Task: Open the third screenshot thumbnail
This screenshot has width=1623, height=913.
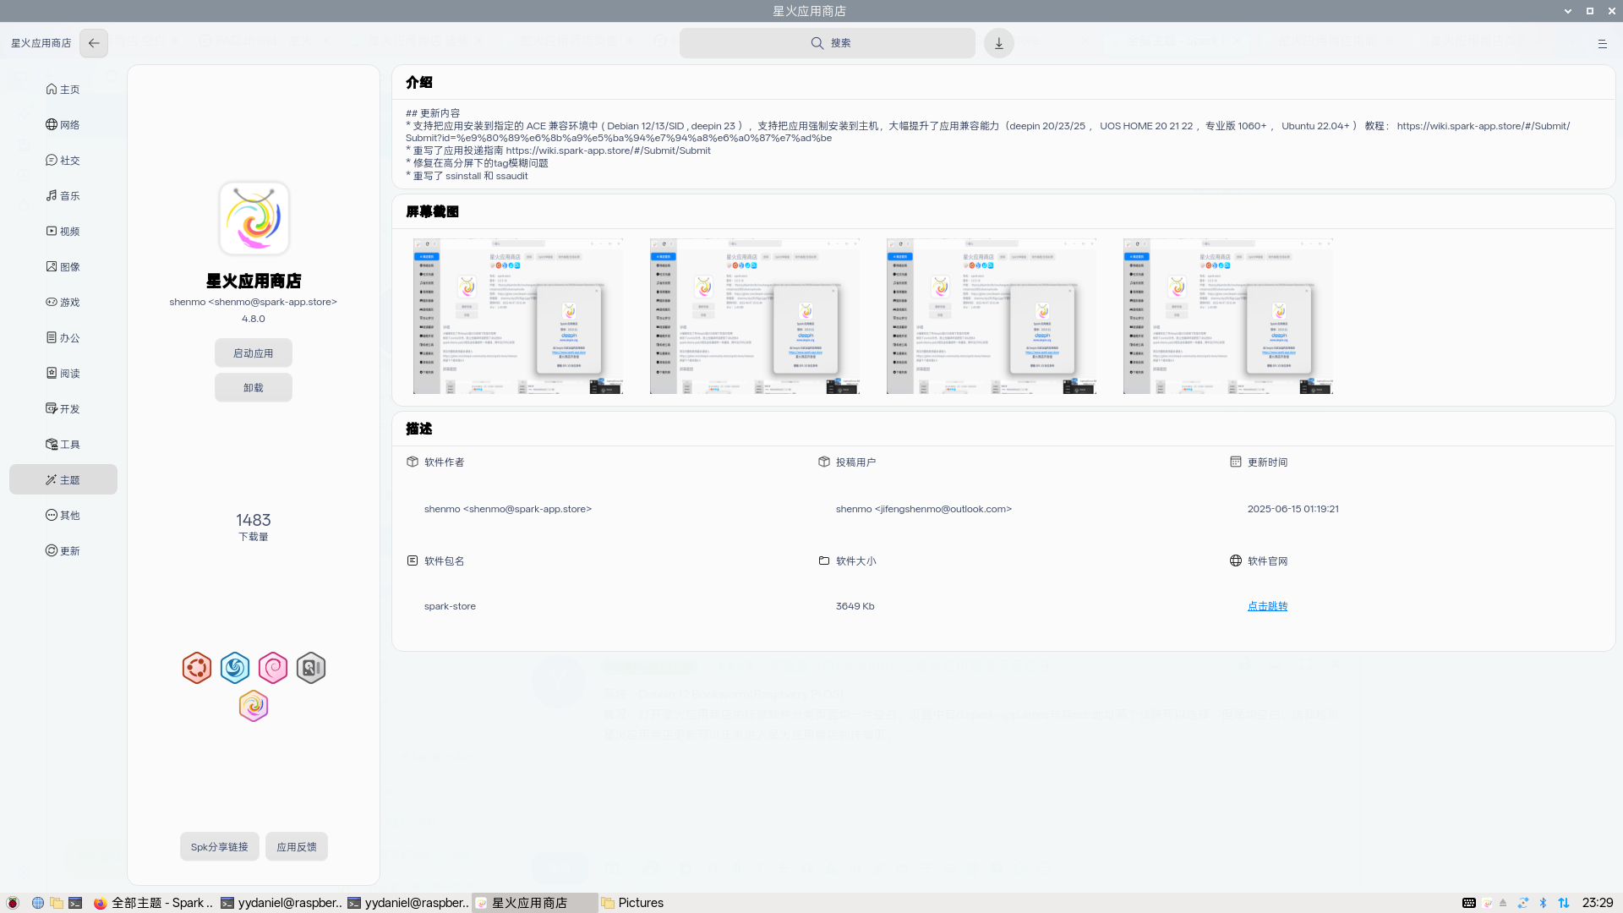Action: 992,316
